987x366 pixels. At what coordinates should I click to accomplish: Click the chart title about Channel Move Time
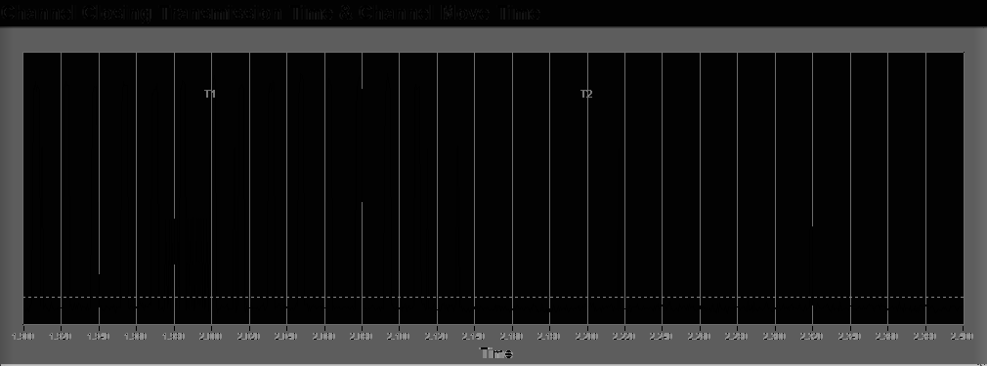pyautogui.click(x=270, y=13)
